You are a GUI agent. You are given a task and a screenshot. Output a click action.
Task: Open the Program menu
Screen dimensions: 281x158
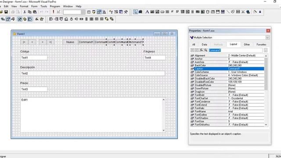(x=55, y=6)
